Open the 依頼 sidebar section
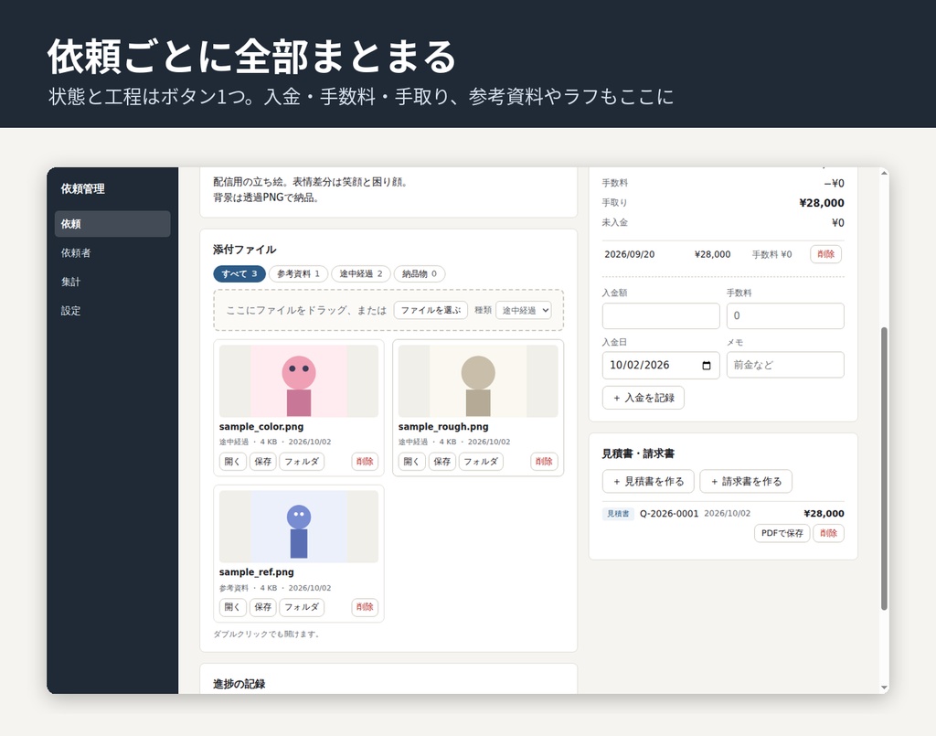The image size is (936, 736). pyautogui.click(x=112, y=224)
